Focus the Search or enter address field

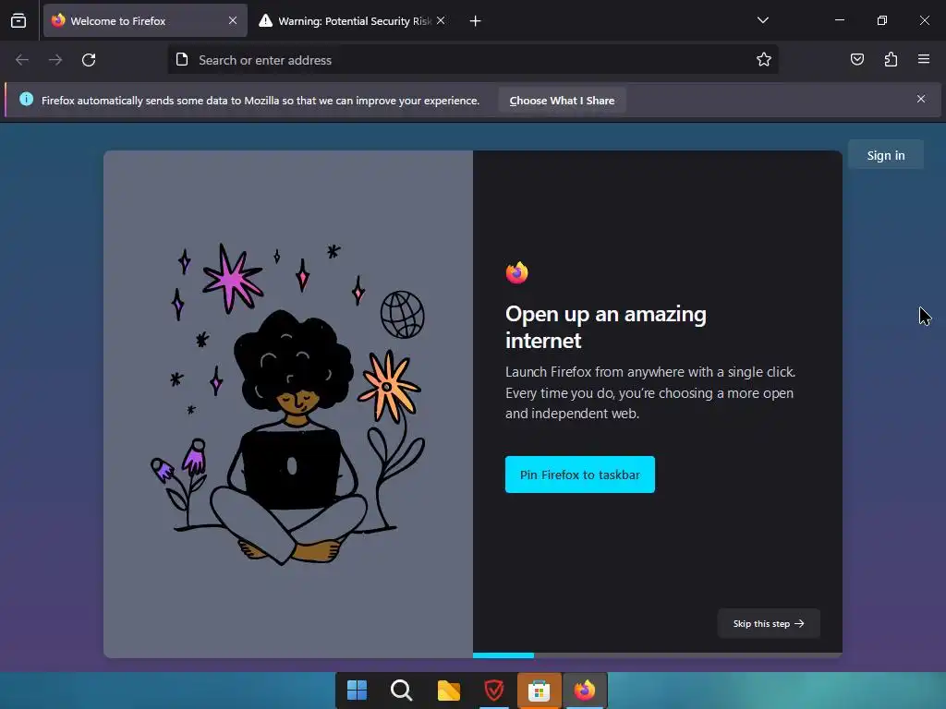point(472,60)
